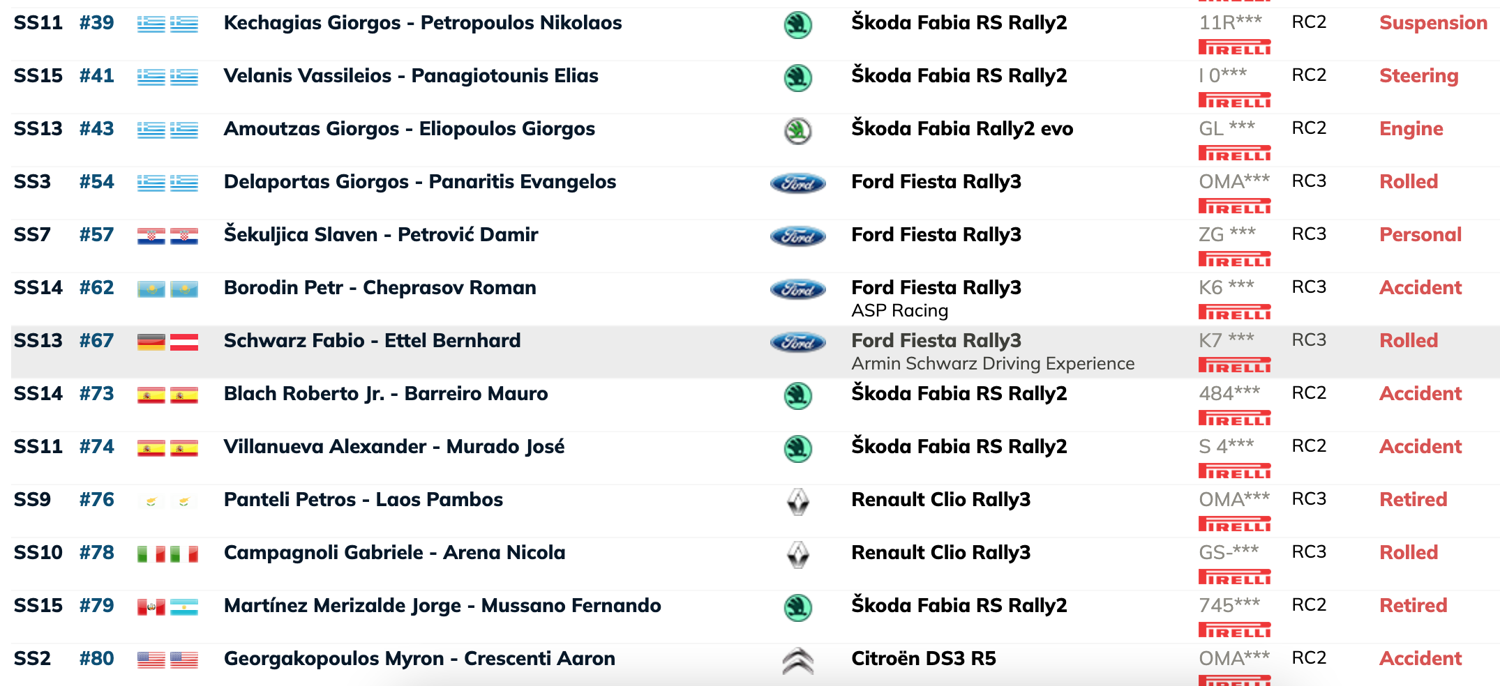
Task: Click Ford logo next to Delaportas Giorgos
Action: (x=797, y=183)
